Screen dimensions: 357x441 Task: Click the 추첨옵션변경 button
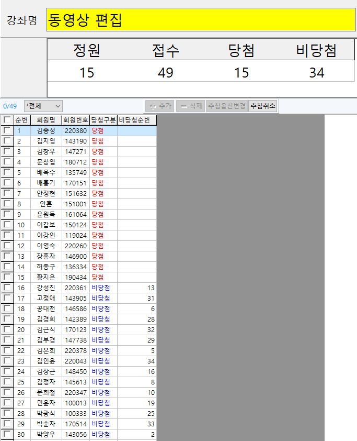click(226, 106)
